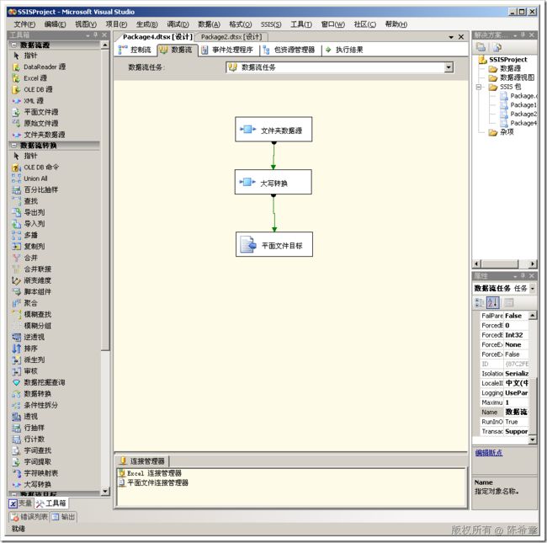
Task: Collapse the SSIS 包 tree node
Action: pyautogui.click(x=479, y=87)
